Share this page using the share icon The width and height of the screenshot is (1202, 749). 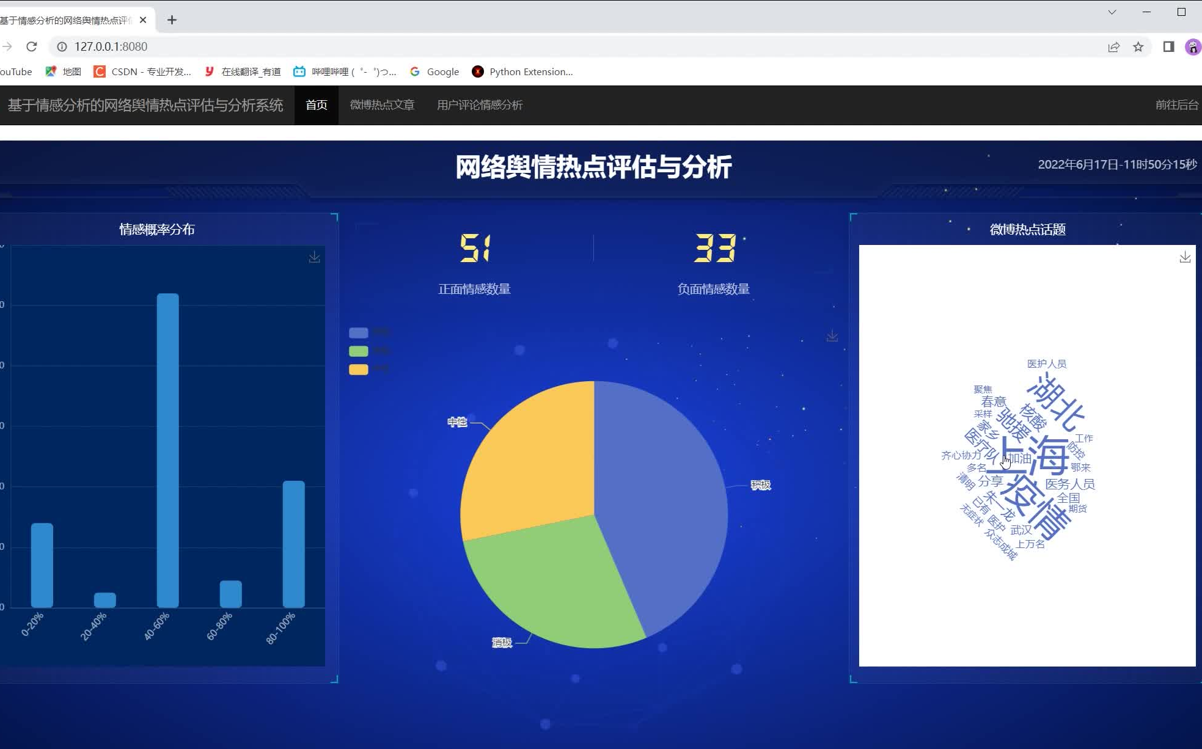point(1113,47)
